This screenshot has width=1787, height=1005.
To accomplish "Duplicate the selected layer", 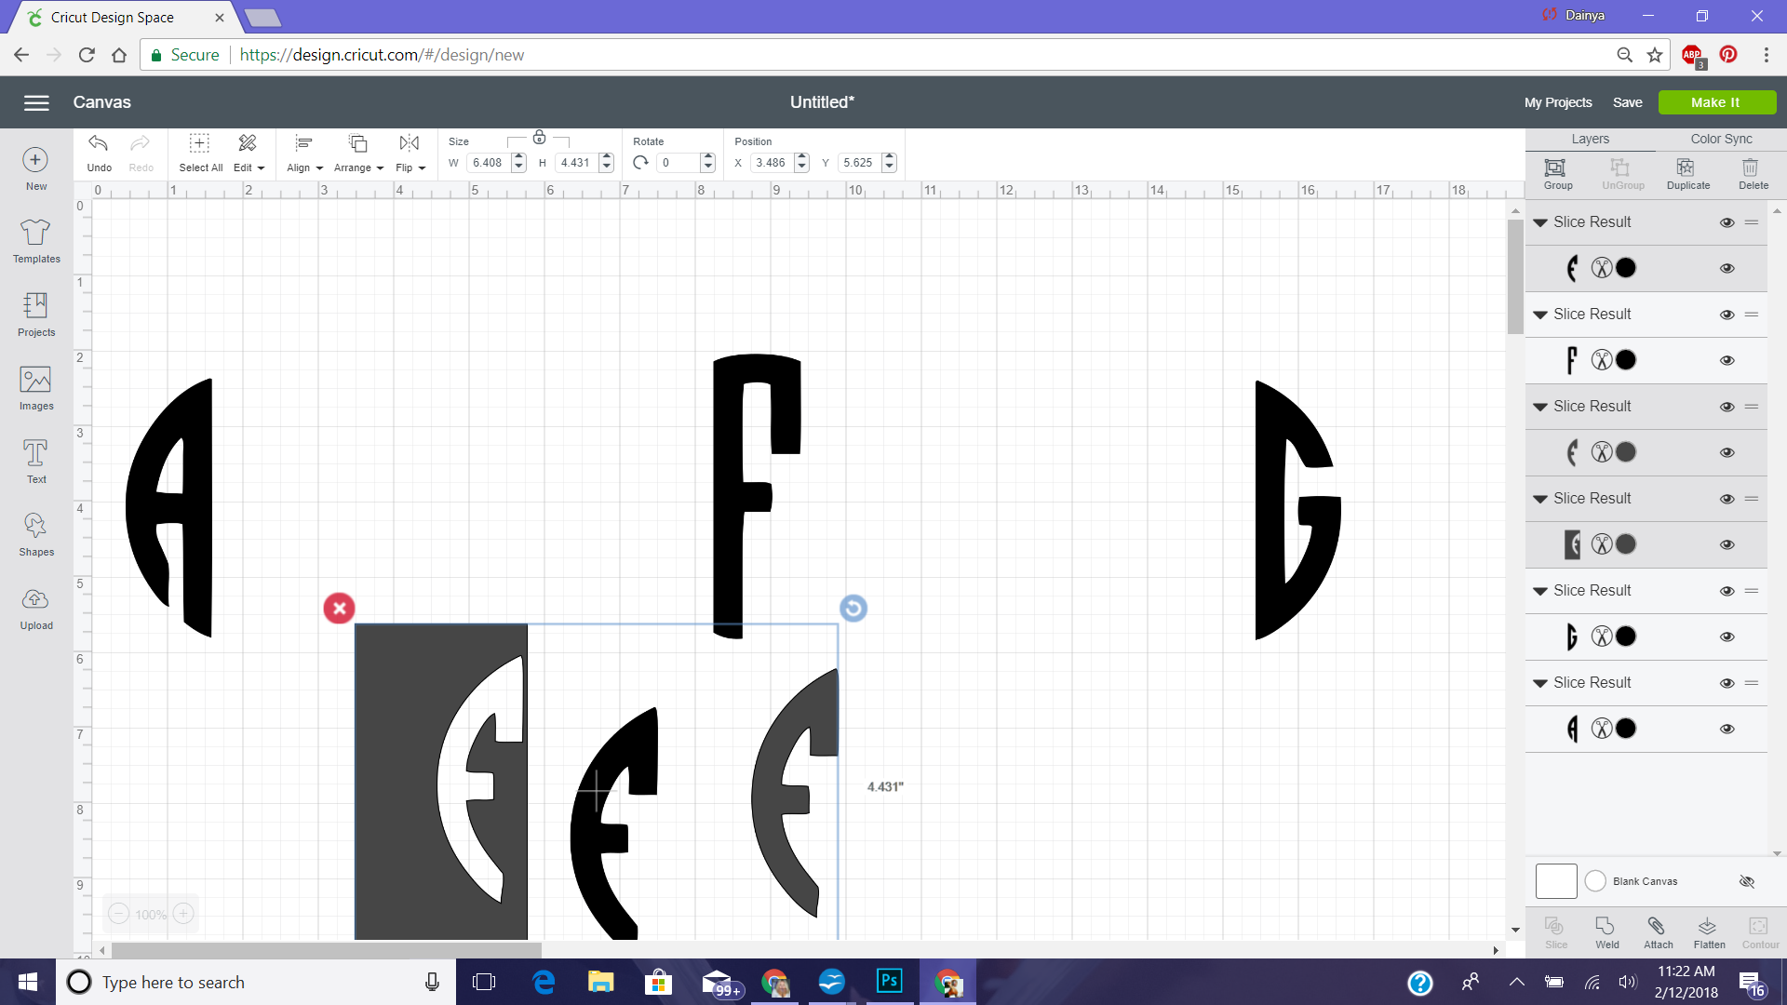I will click(x=1687, y=174).
